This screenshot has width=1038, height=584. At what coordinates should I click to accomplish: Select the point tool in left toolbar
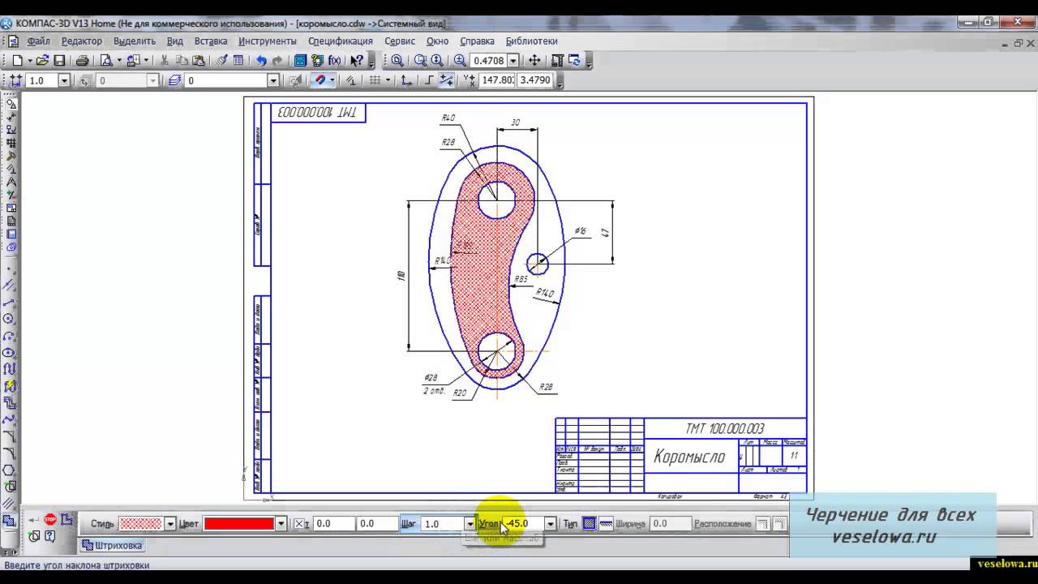[x=11, y=268]
